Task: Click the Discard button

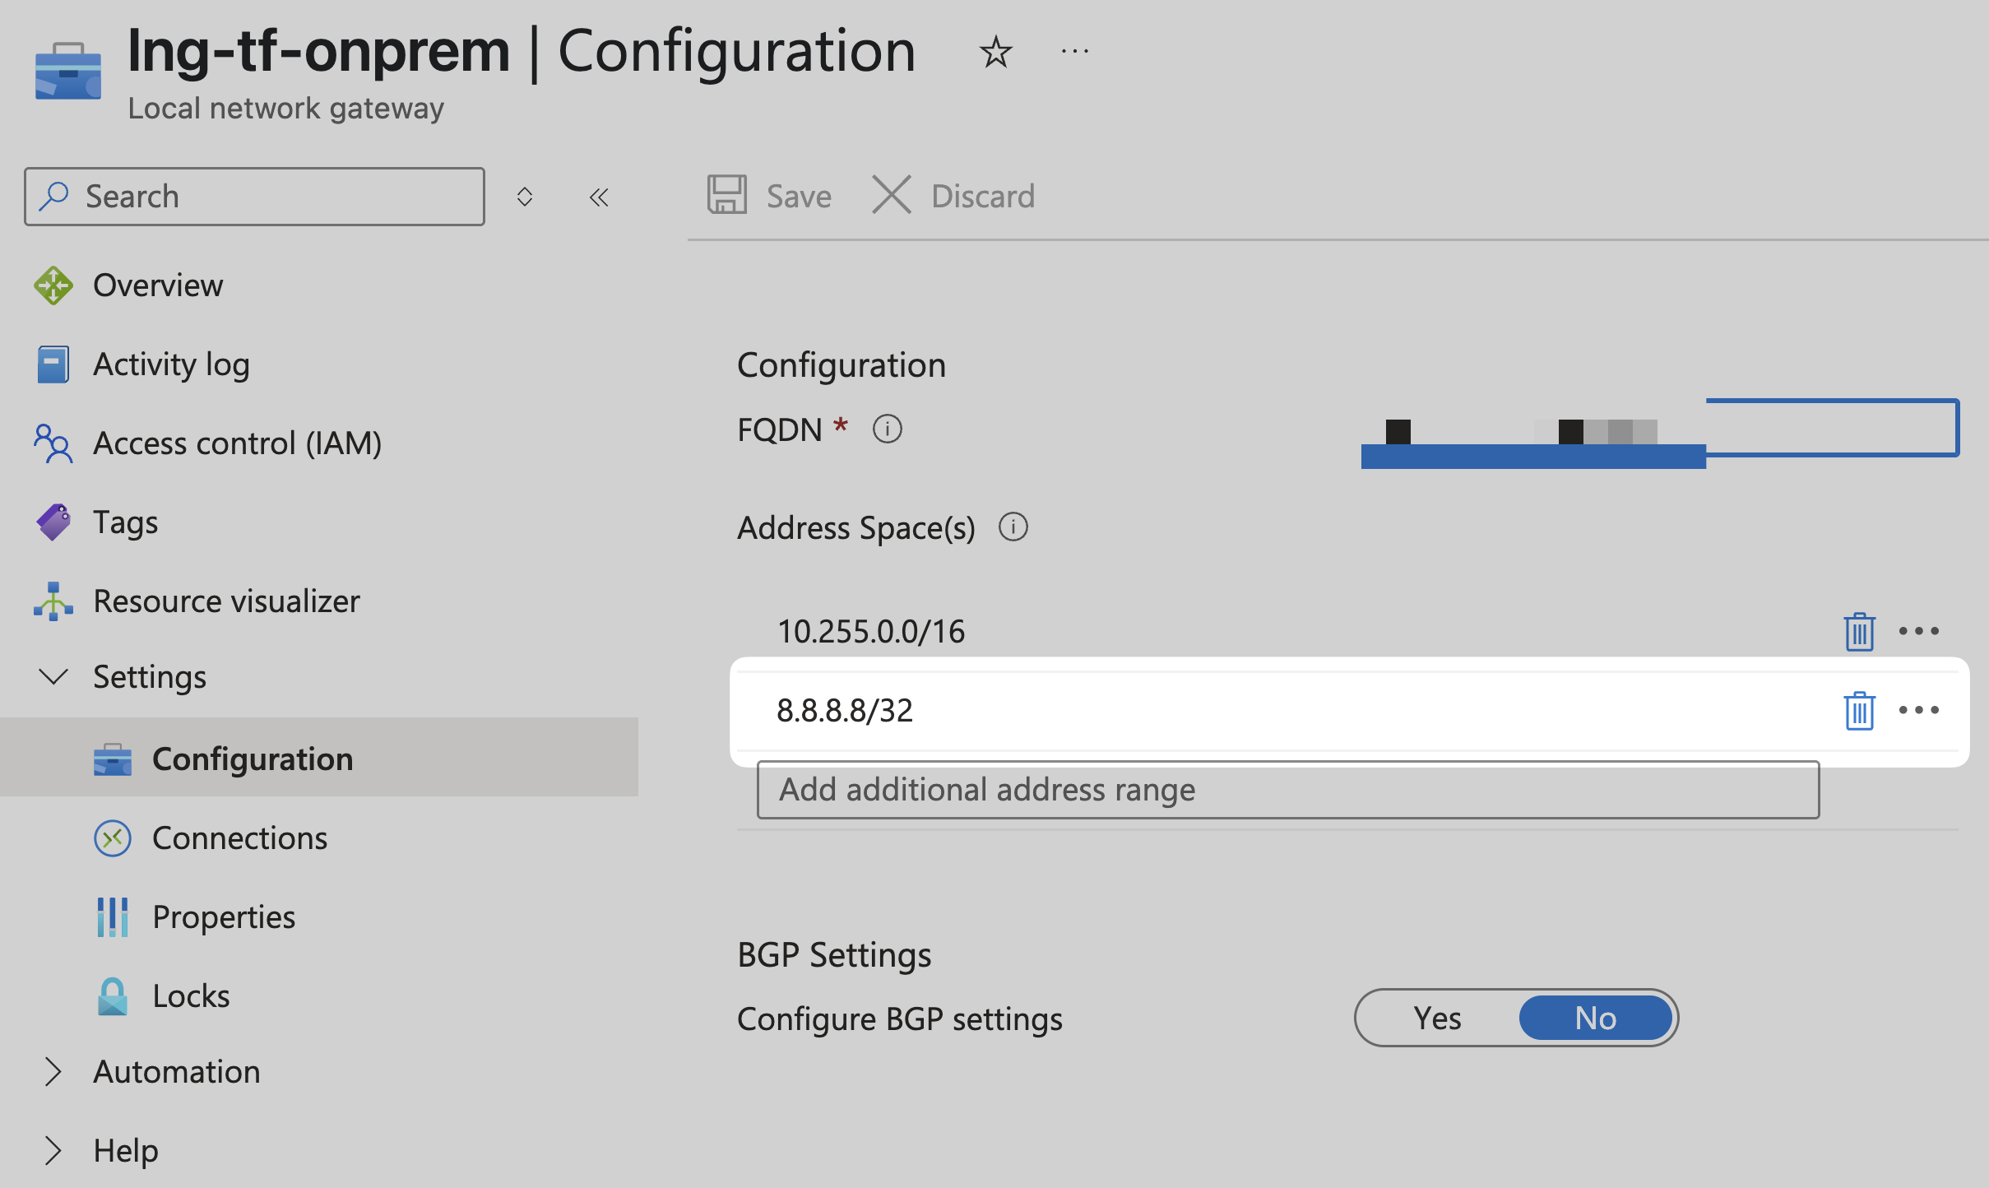Action: coord(954,197)
